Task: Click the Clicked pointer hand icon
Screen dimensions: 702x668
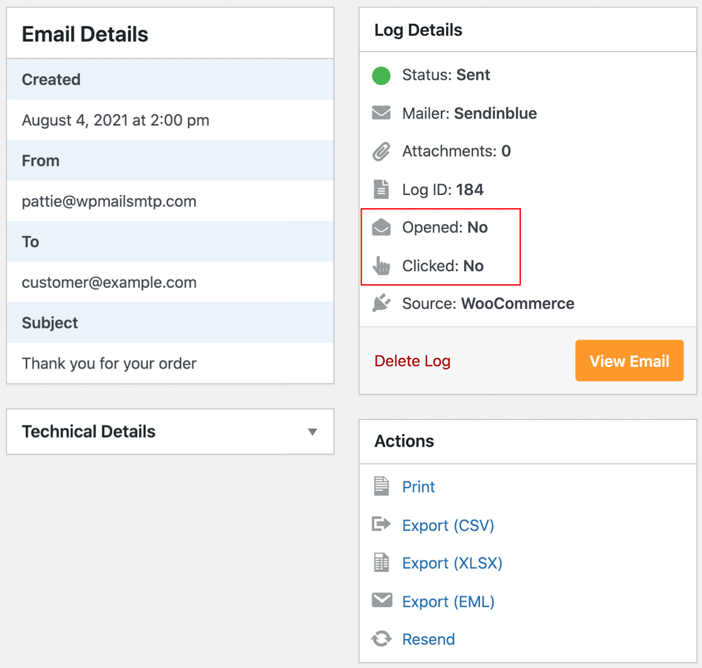Action: coord(382,265)
